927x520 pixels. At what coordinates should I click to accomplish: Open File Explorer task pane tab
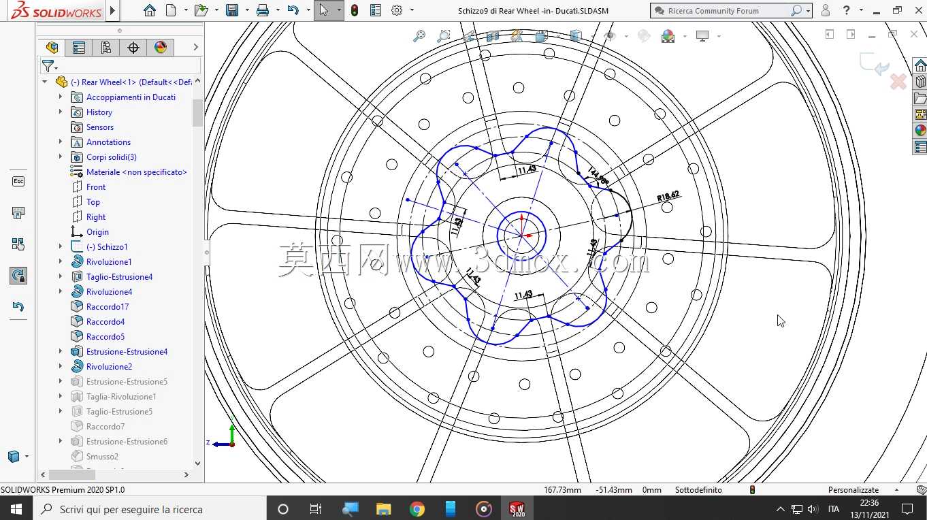(x=920, y=98)
